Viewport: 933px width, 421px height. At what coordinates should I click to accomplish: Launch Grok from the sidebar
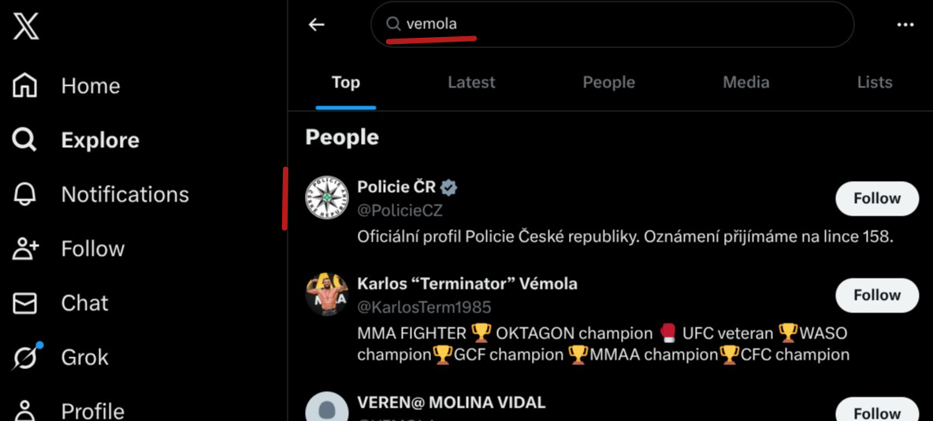[x=25, y=357]
